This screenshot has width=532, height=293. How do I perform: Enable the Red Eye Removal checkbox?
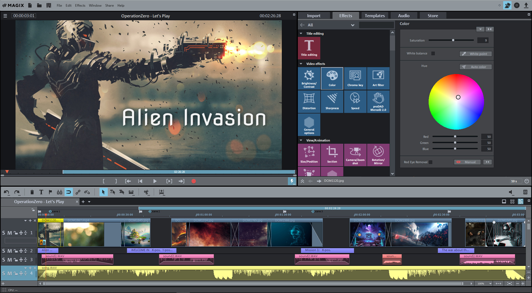coord(431,162)
